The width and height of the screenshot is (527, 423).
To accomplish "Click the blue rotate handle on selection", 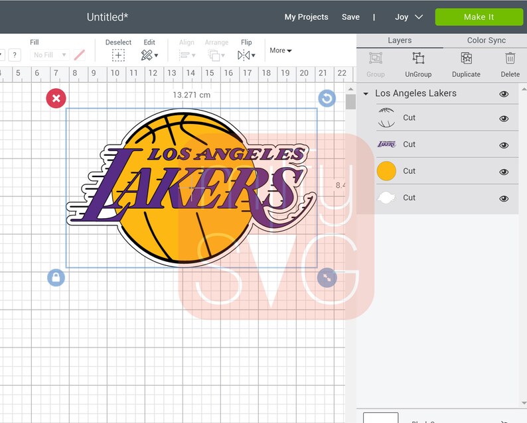I will (327, 98).
